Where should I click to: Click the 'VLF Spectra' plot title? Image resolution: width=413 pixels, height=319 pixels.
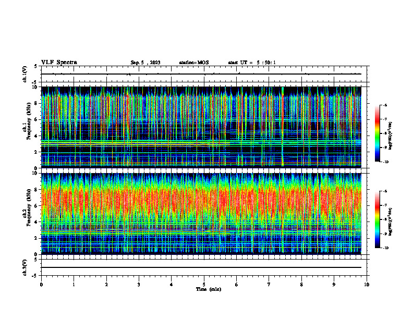[x=59, y=63]
